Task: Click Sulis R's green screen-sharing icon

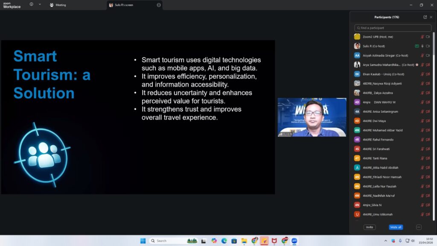Action: tap(417, 46)
